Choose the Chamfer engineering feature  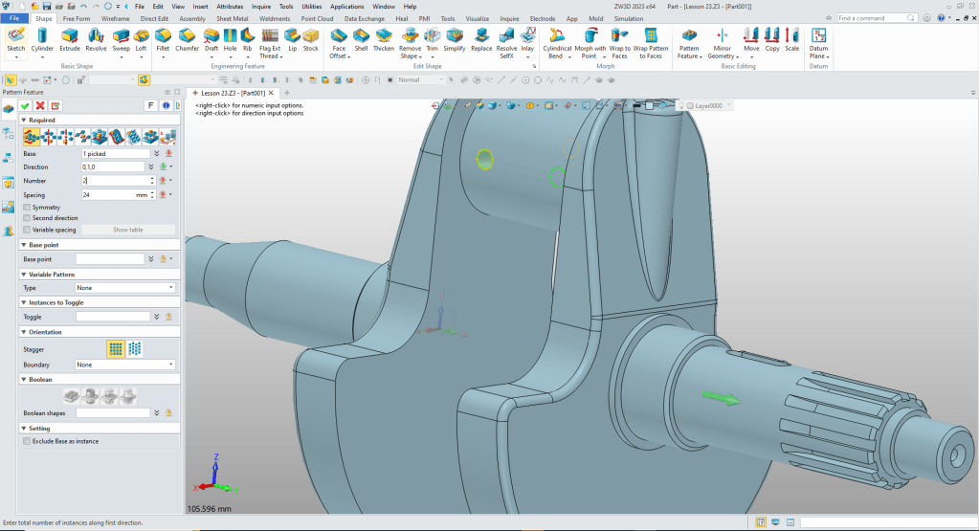pyautogui.click(x=187, y=39)
